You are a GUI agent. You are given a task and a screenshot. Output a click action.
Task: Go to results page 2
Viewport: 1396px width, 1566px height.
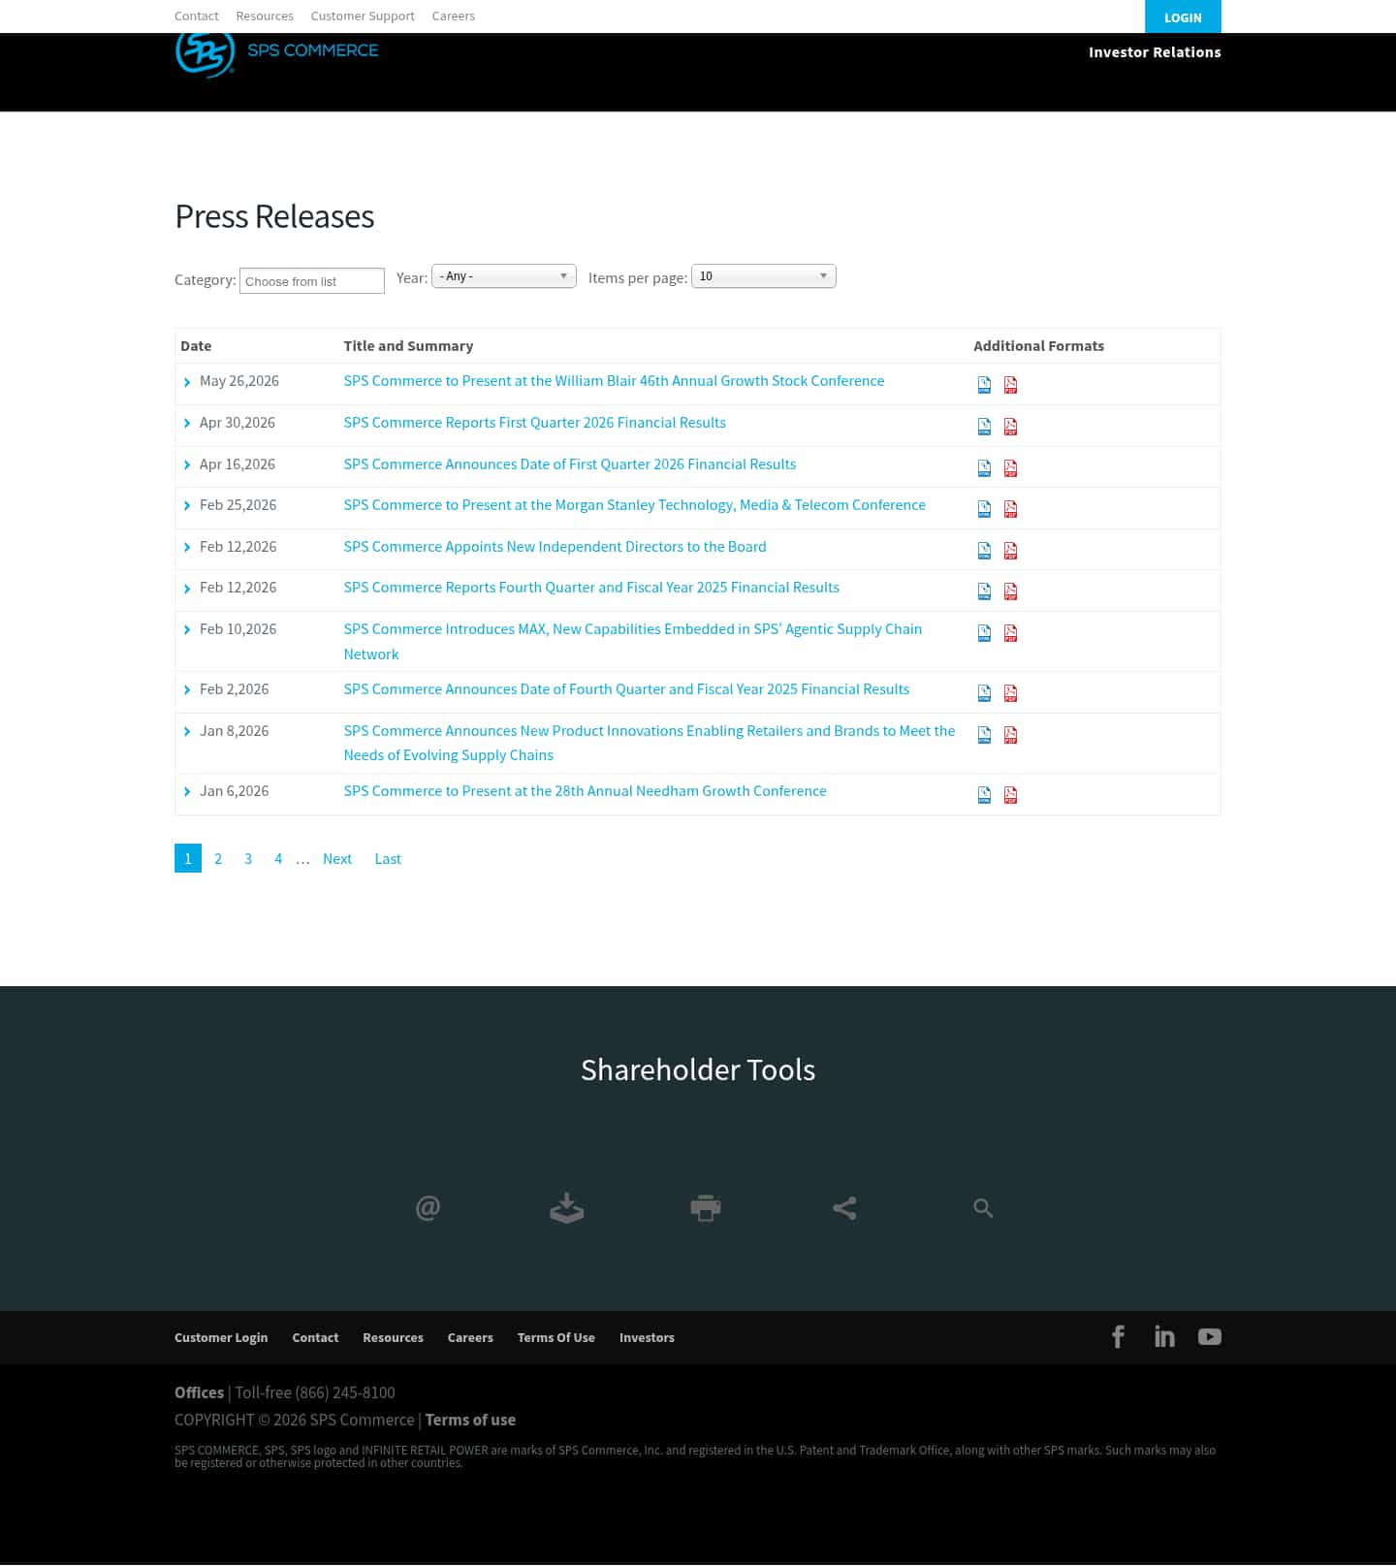tap(218, 859)
